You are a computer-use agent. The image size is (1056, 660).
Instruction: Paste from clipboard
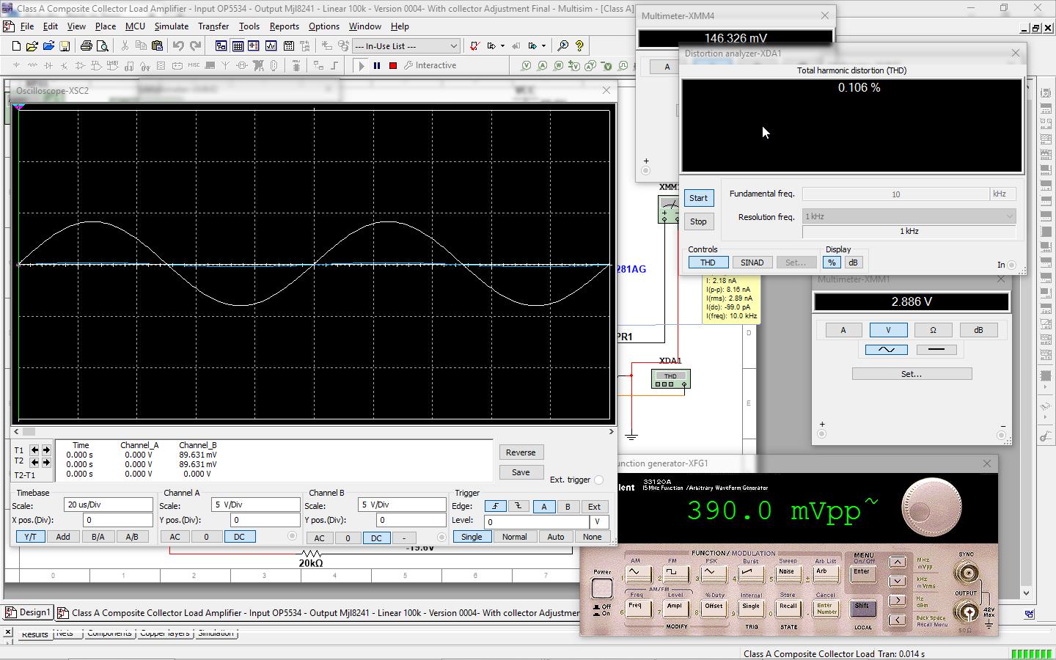157,45
